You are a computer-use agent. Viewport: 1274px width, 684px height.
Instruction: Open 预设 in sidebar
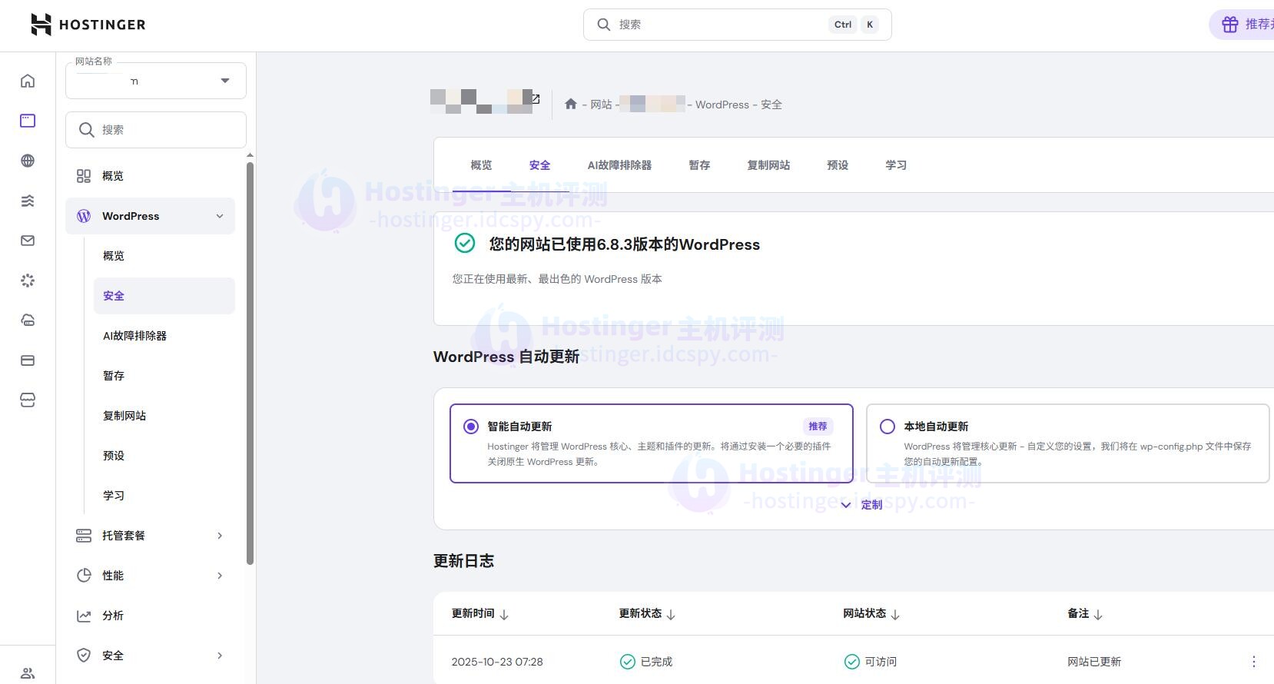164,456
